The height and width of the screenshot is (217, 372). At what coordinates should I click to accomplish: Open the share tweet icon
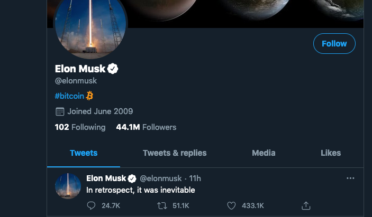[306, 205]
